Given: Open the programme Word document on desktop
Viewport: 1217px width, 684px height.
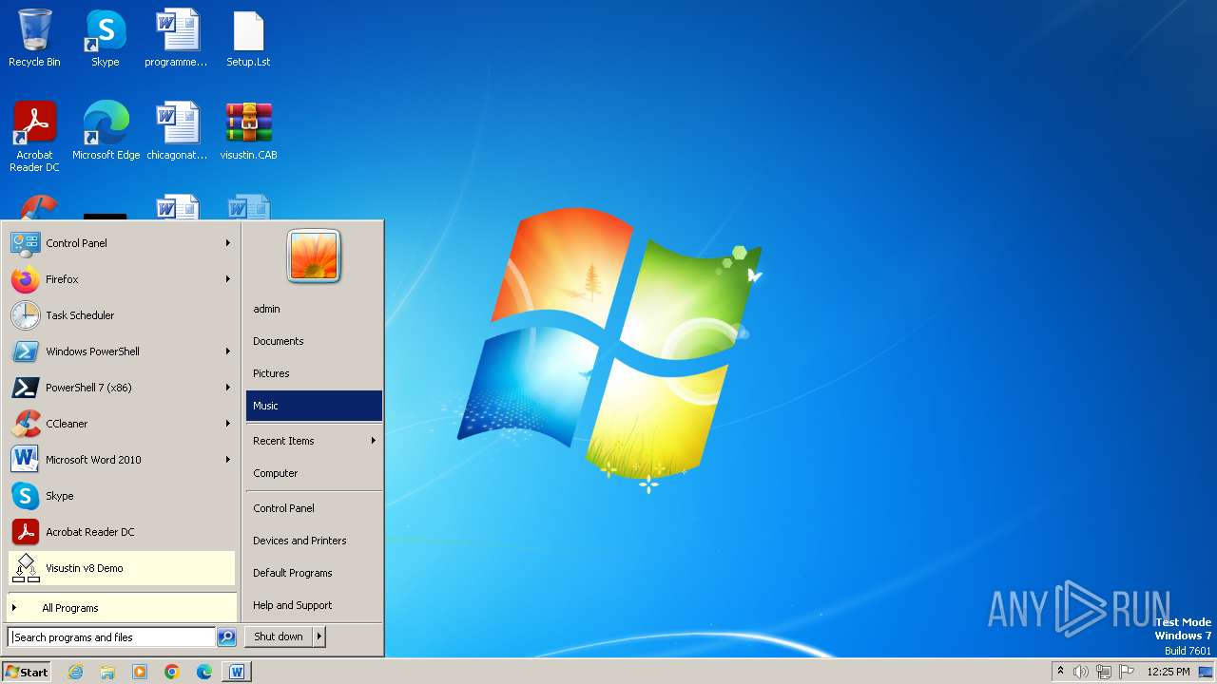Looking at the screenshot, I should pyautogui.click(x=176, y=38).
